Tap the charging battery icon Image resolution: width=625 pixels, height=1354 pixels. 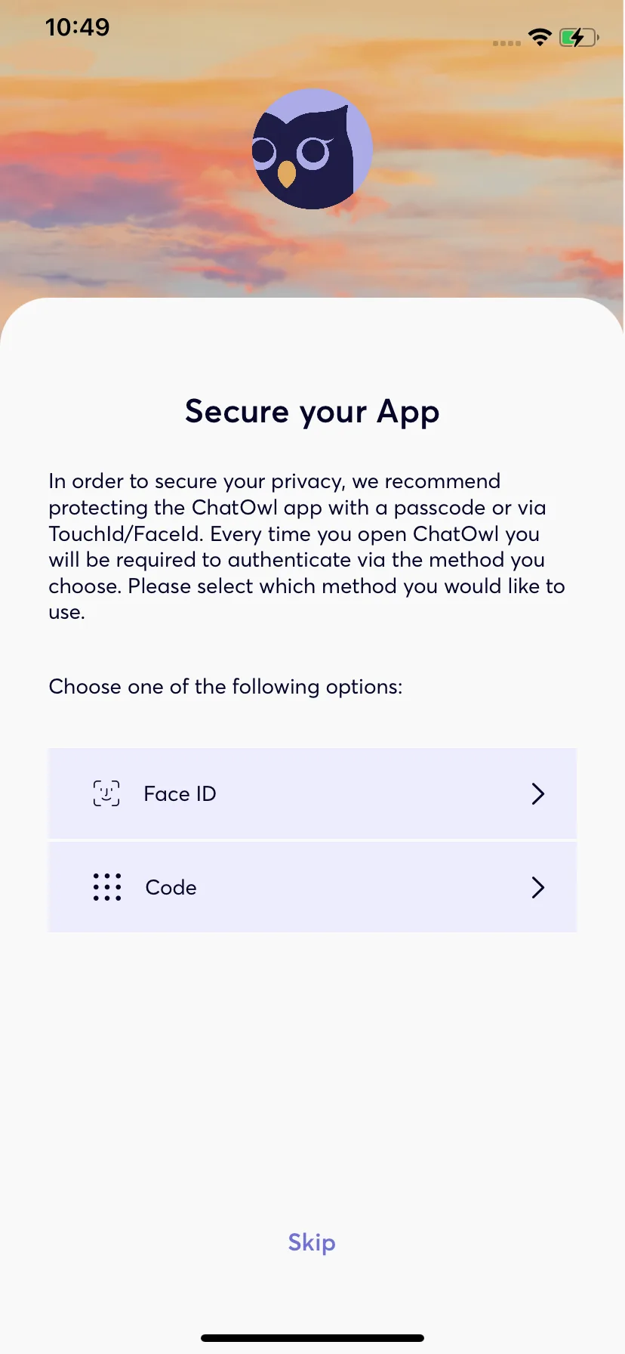tap(579, 37)
